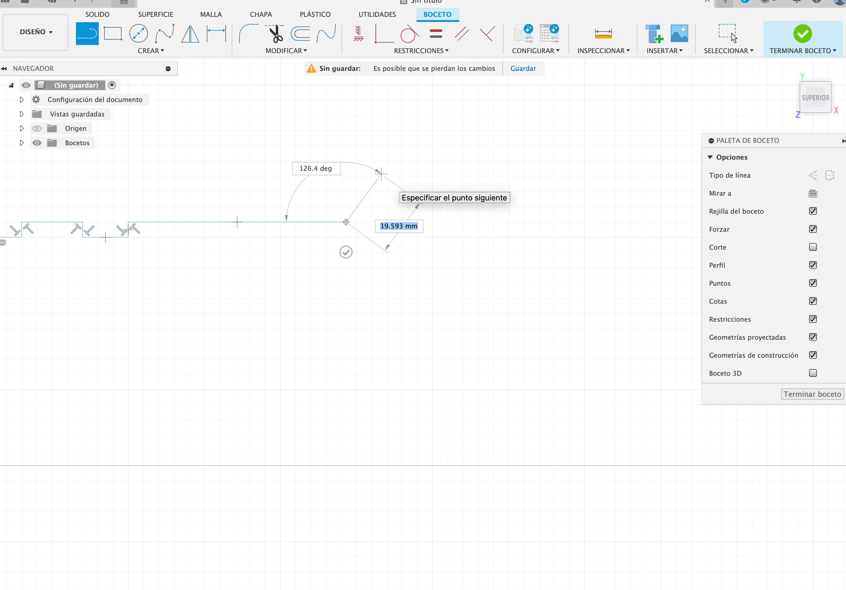Image resolution: width=846 pixels, height=590 pixels.
Task: Toggle the Cotas checkbox
Action: click(x=813, y=301)
